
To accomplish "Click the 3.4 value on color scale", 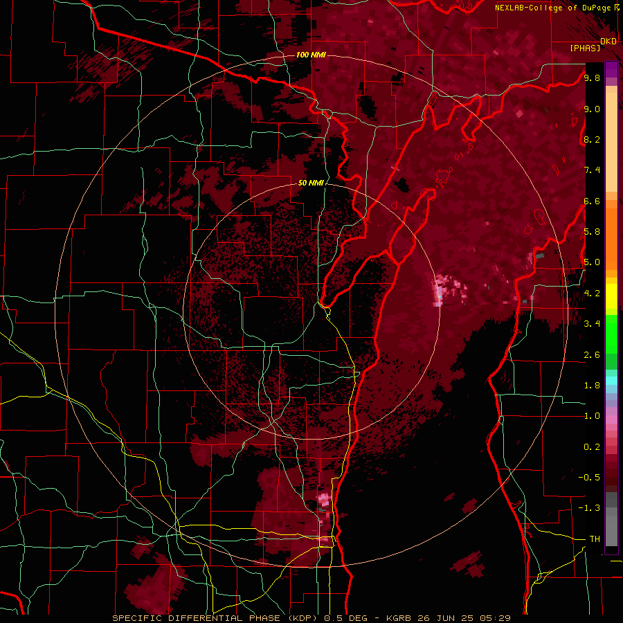I will [x=592, y=324].
